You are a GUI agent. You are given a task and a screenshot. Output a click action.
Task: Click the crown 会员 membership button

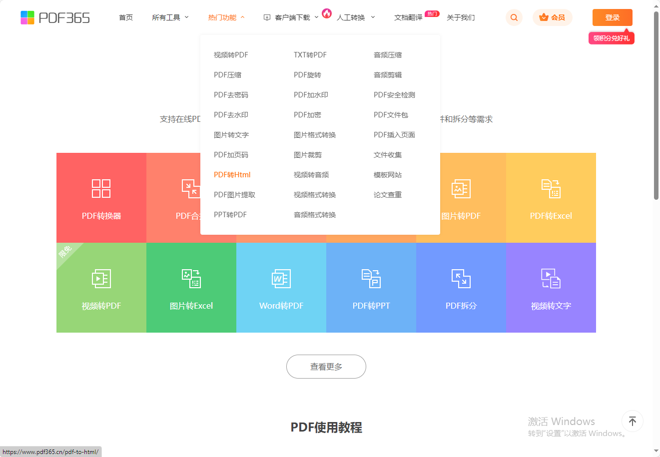tap(552, 17)
